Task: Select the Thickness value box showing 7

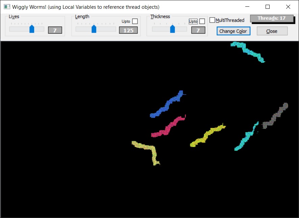Action: click(x=198, y=30)
